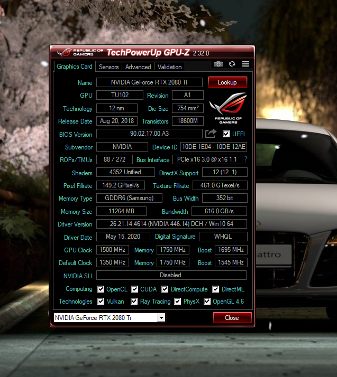Take a screenshot with the camera icon
This screenshot has width=337, height=377.
tap(218, 64)
